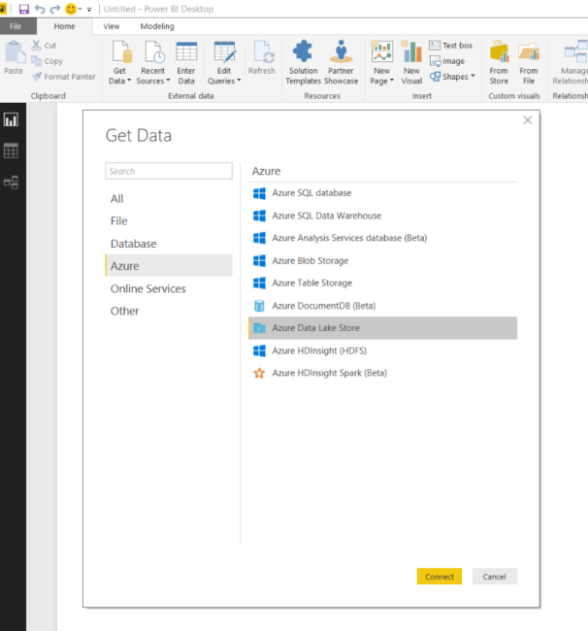Close the Get Data dialog
The width and height of the screenshot is (588, 631).
click(527, 120)
